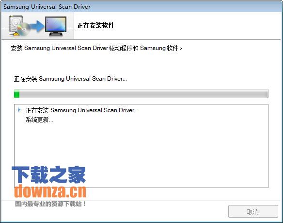
Task: Select the first installing log entry in list
Action: (82, 110)
